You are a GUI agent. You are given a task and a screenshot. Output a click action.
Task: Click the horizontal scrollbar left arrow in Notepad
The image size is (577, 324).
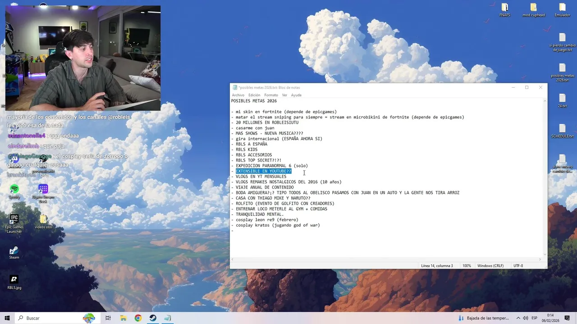click(233, 259)
